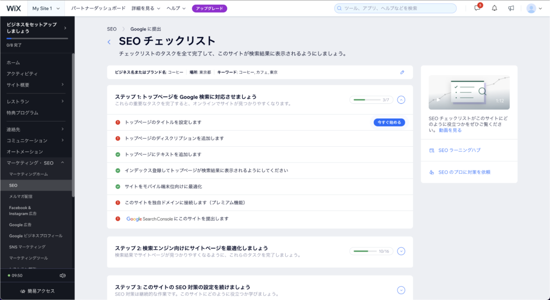The width and height of the screenshot is (550, 300).
Task: Edit business info with pencil icon
Action: 402,73
